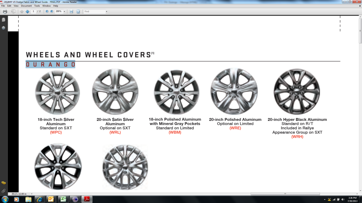Open the Document menu

click(26, 6)
